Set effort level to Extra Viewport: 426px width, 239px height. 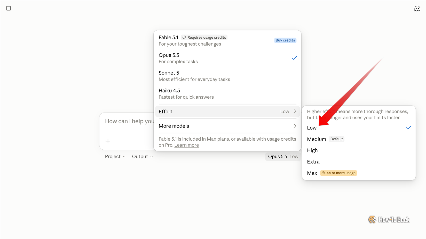359,162
